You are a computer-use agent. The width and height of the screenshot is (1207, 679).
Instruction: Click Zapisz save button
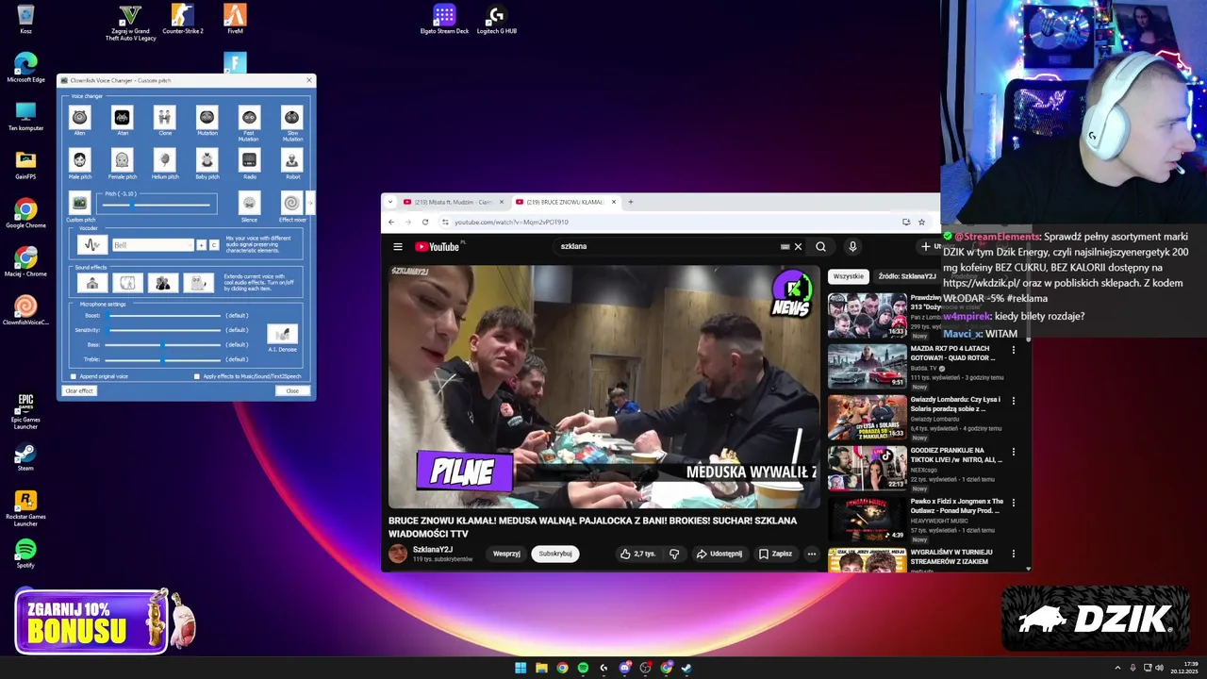(x=776, y=554)
